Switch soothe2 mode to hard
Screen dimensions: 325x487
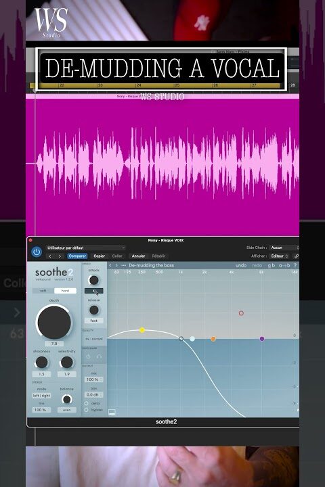click(x=65, y=291)
